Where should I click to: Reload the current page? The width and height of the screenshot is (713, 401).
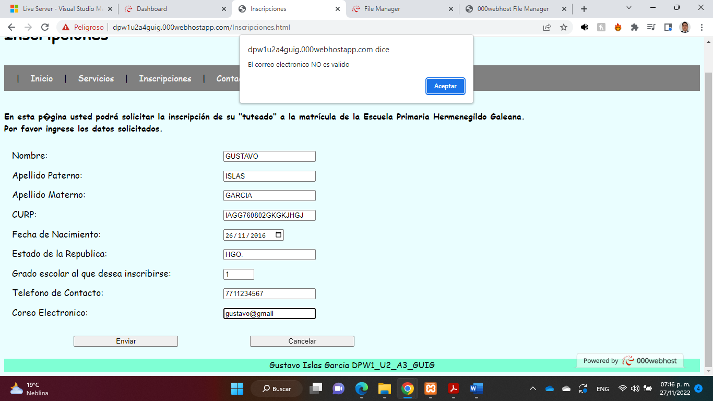[x=45, y=27]
